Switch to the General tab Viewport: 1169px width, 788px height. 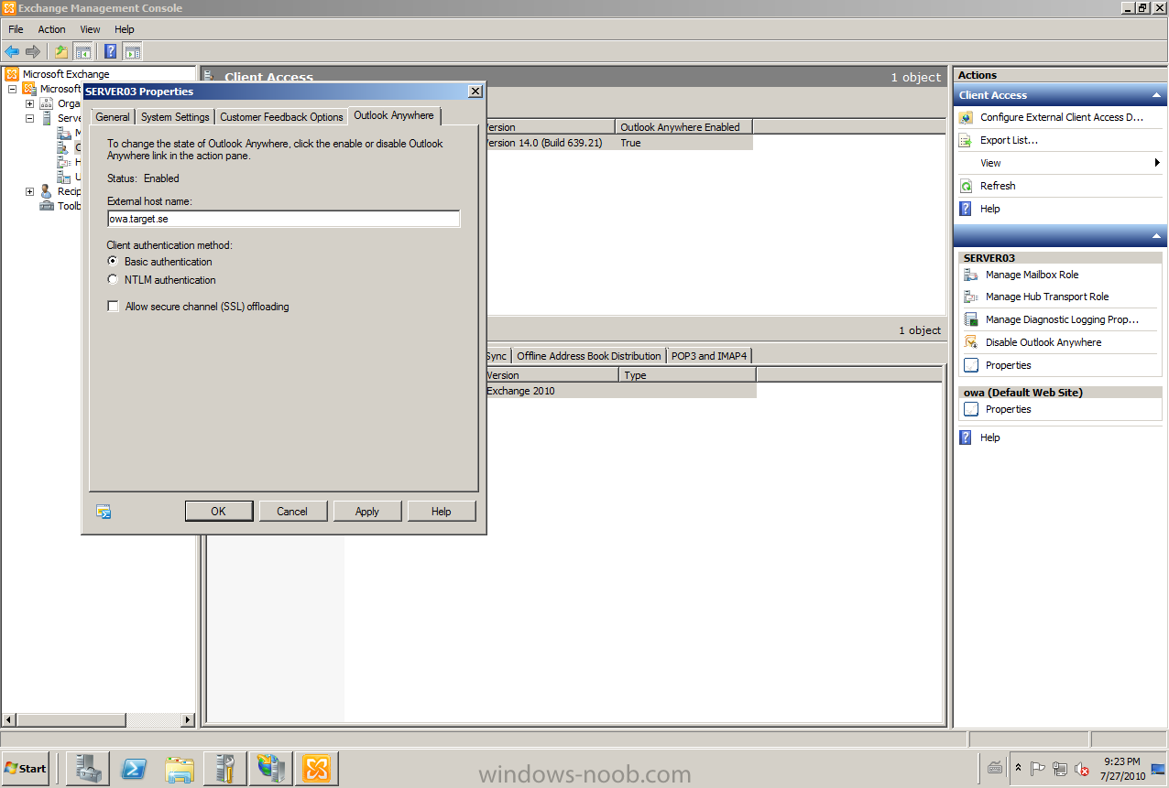tap(113, 117)
